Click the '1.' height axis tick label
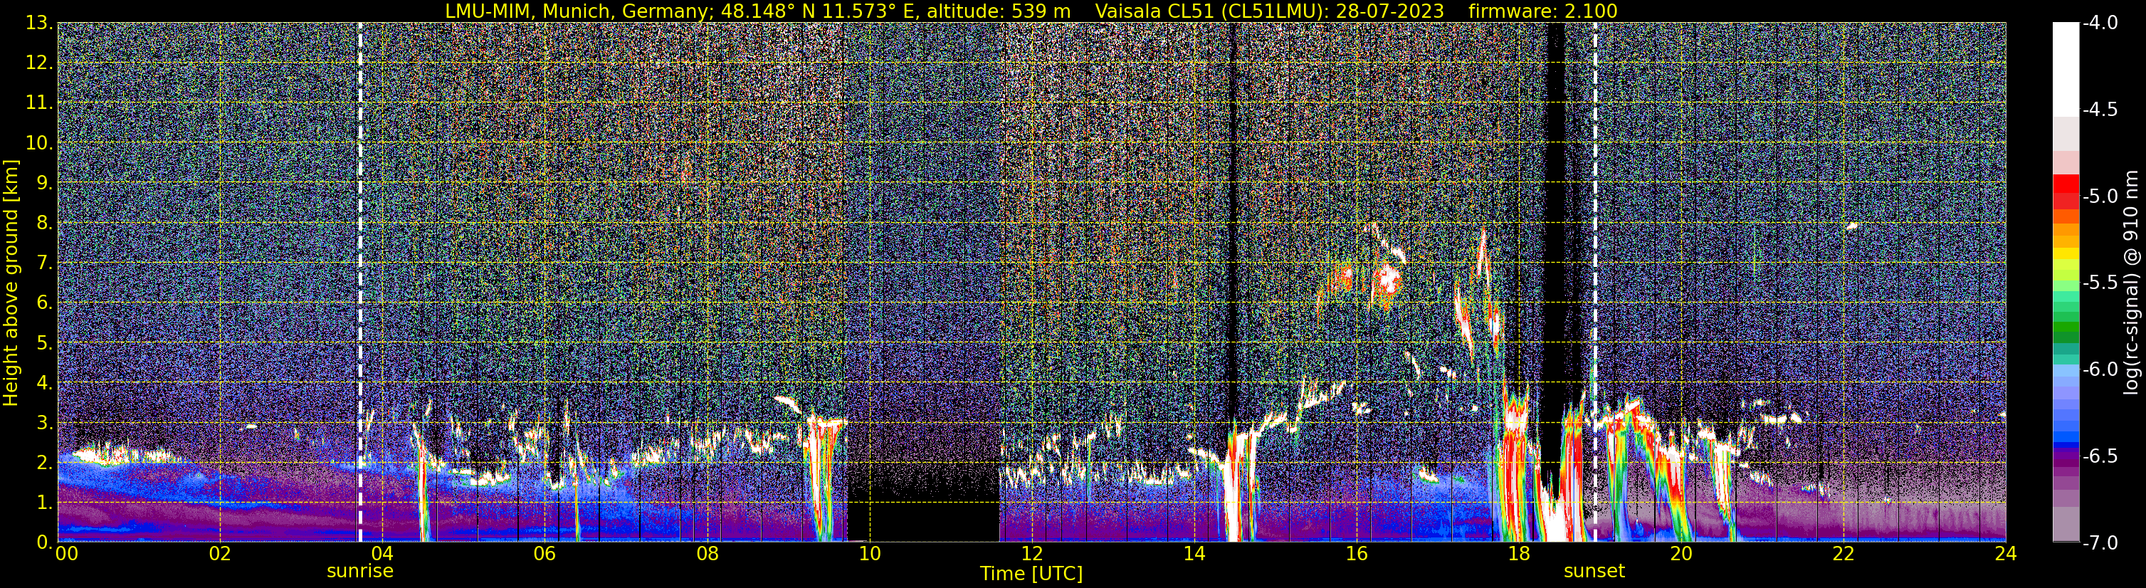The width and height of the screenshot is (2146, 588). [43, 503]
